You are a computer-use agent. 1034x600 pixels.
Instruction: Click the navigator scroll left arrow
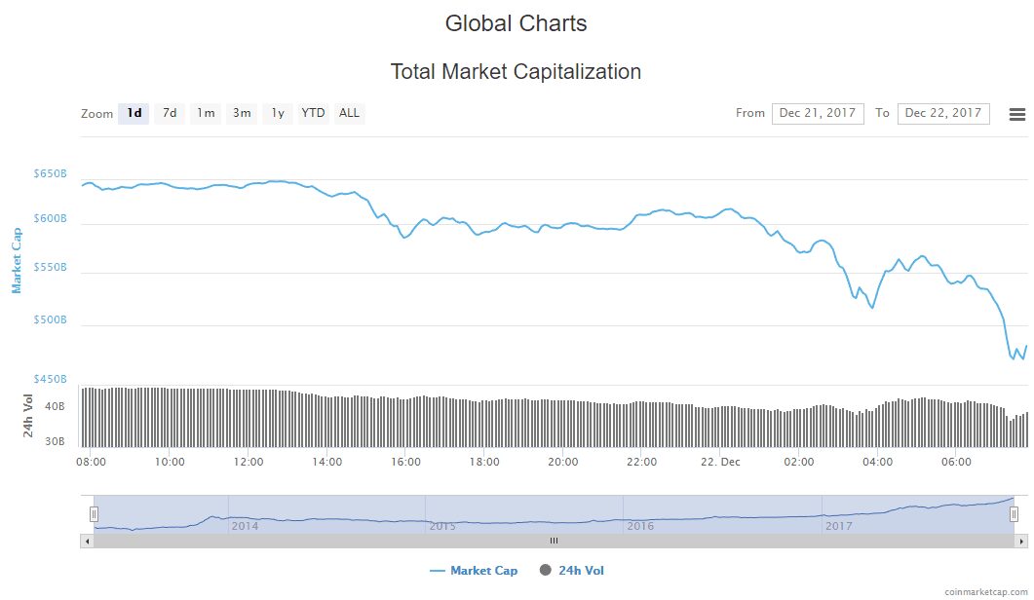click(87, 542)
